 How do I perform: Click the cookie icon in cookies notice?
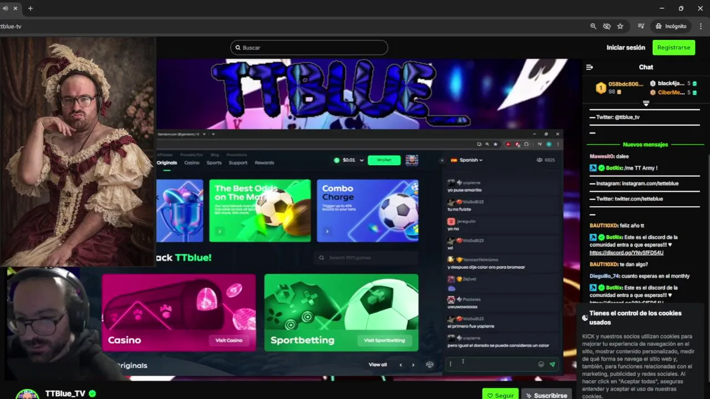(x=585, y=318)
